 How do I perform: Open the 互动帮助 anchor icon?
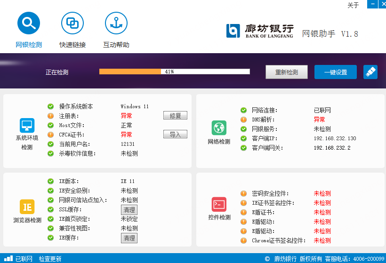tap(116, 23)
